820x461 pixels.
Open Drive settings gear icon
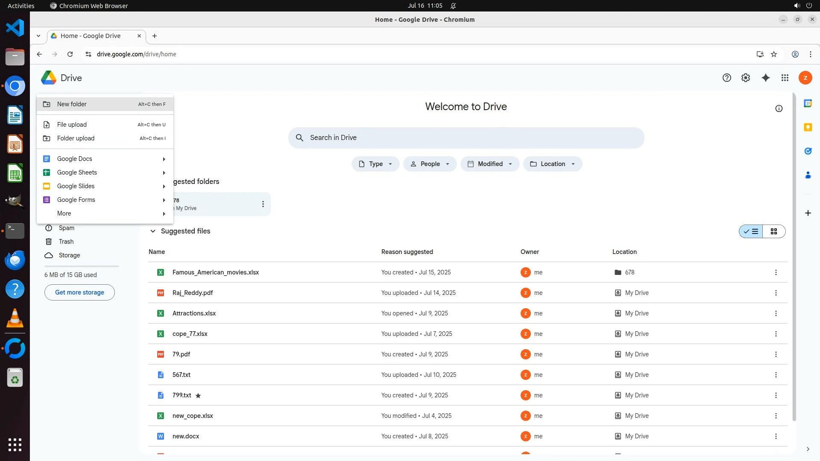(745, 78)
